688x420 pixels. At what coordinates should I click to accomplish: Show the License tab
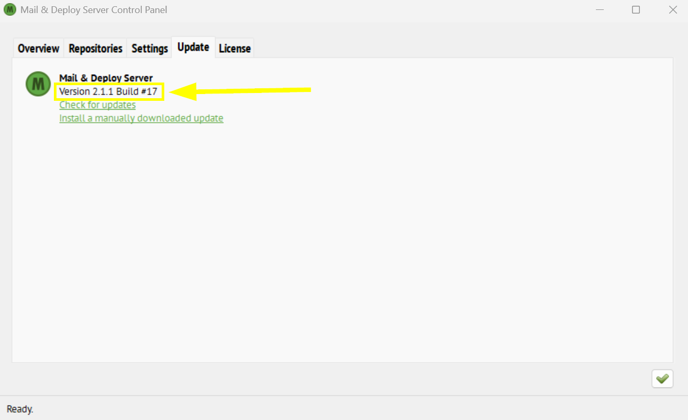[x=234, y=49]
